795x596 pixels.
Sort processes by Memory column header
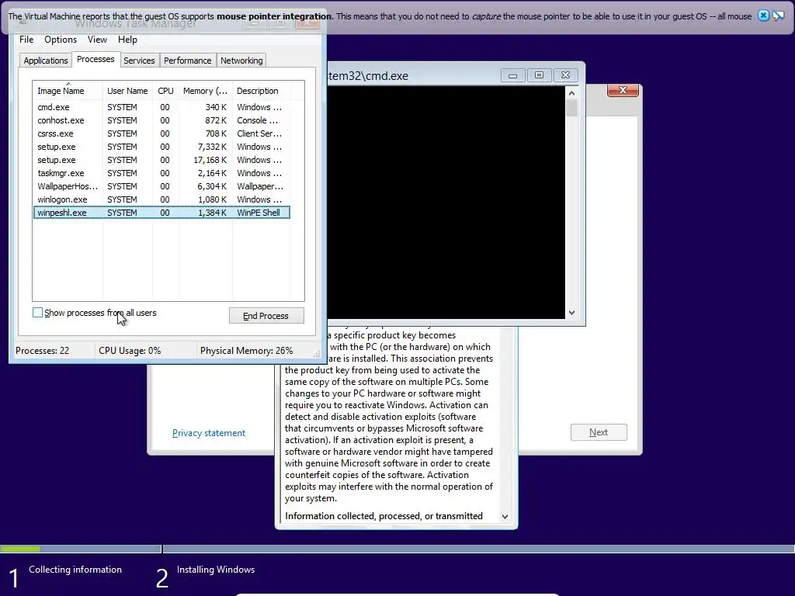click(205, 91)
